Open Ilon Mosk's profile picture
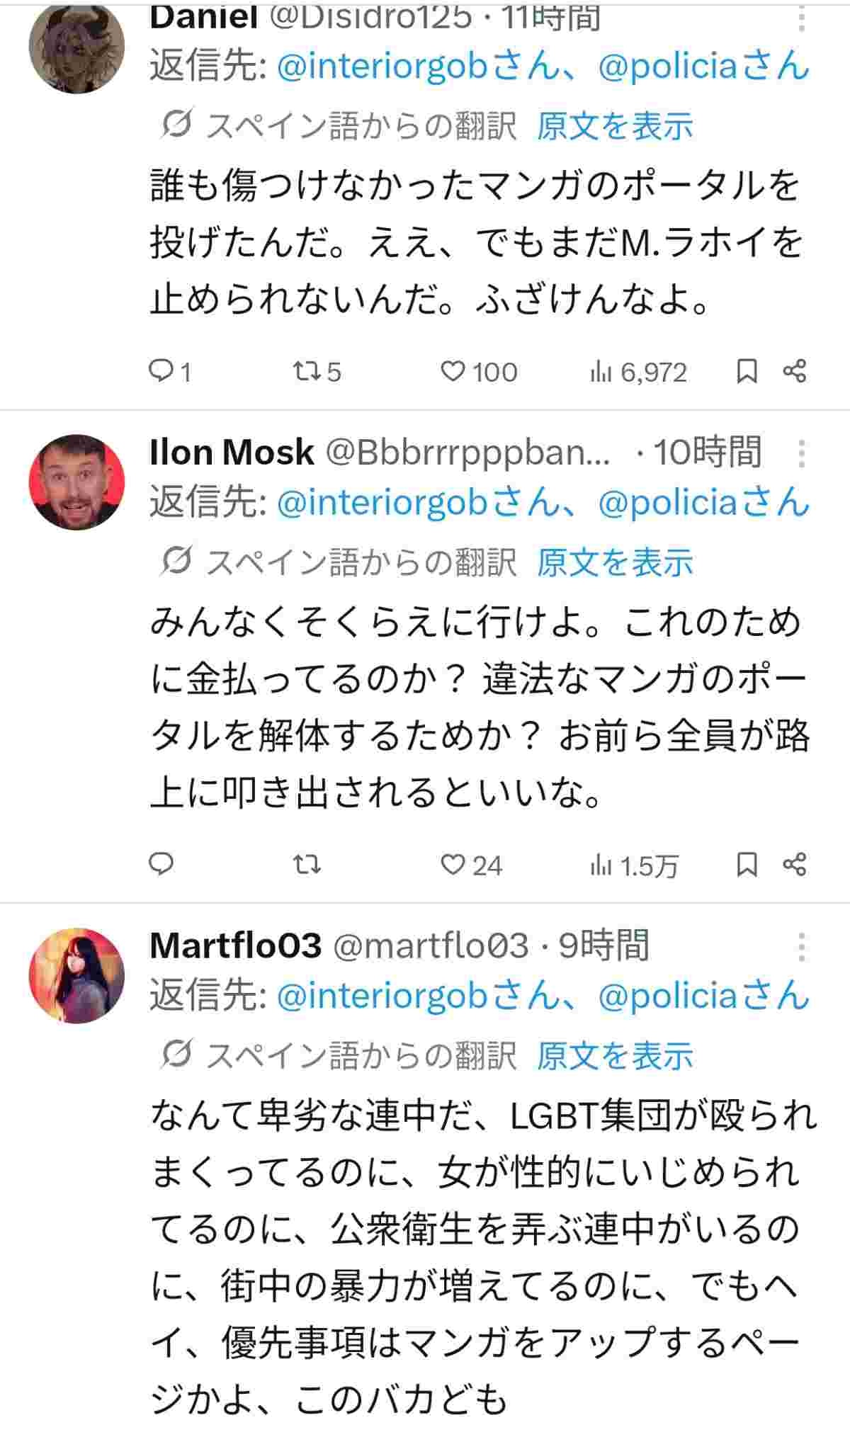 pos(76,482)
